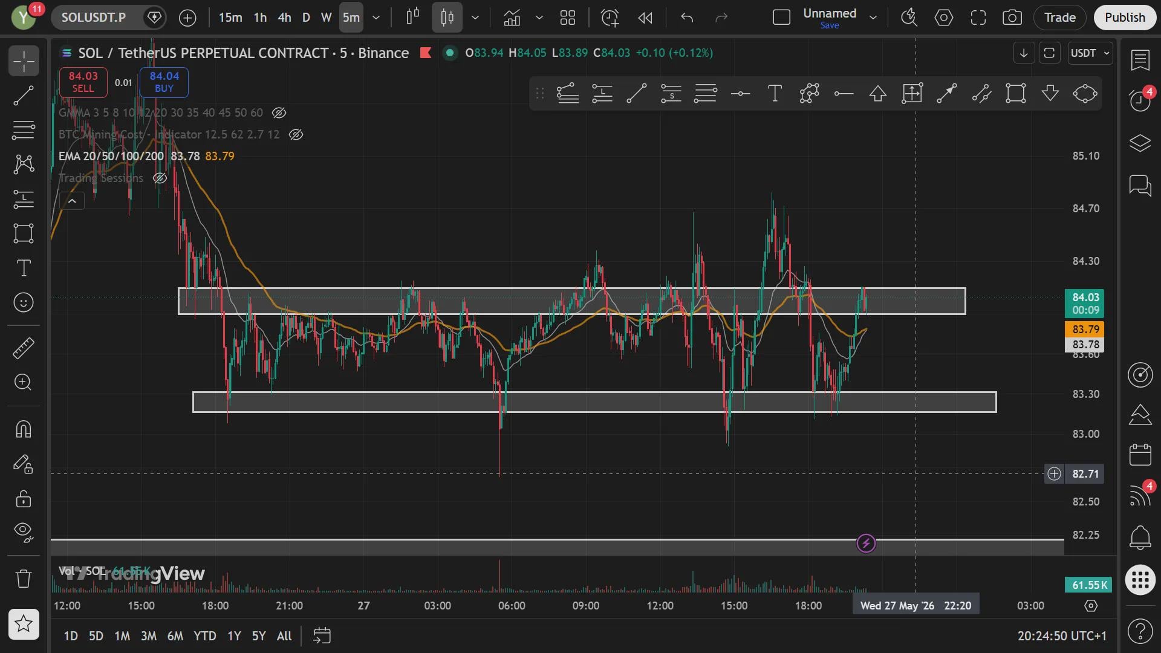Show the BTC Mining Cost indicator
This screenshot has height=653, width=1161.
(296, 134)
